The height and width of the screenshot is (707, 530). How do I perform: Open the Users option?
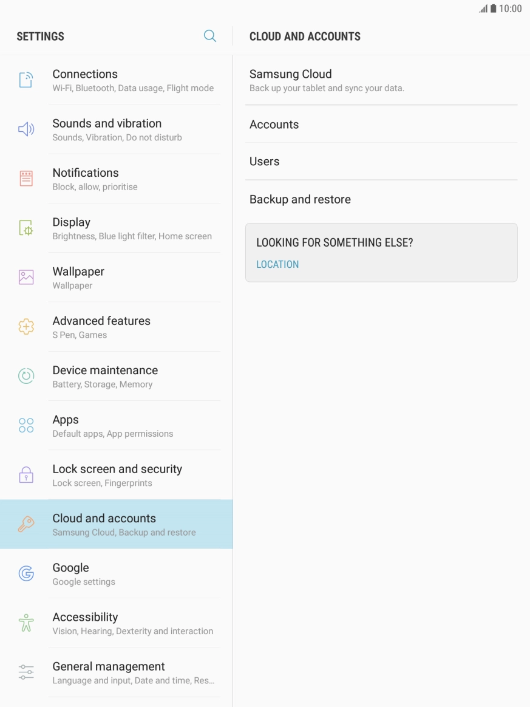265,162
